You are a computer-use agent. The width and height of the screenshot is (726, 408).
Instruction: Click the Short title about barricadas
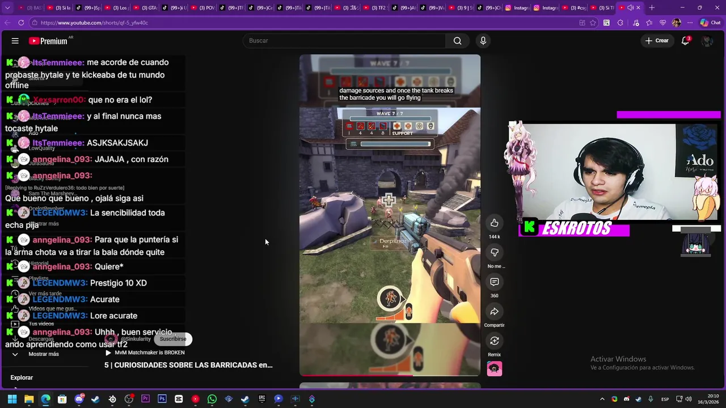pyautogui.click(x=188, y=365)
